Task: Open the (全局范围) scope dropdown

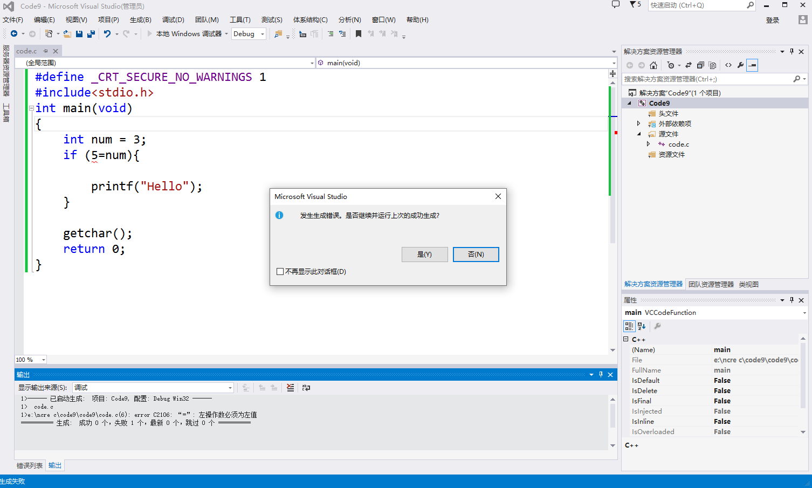Action: tap(165, 63)
